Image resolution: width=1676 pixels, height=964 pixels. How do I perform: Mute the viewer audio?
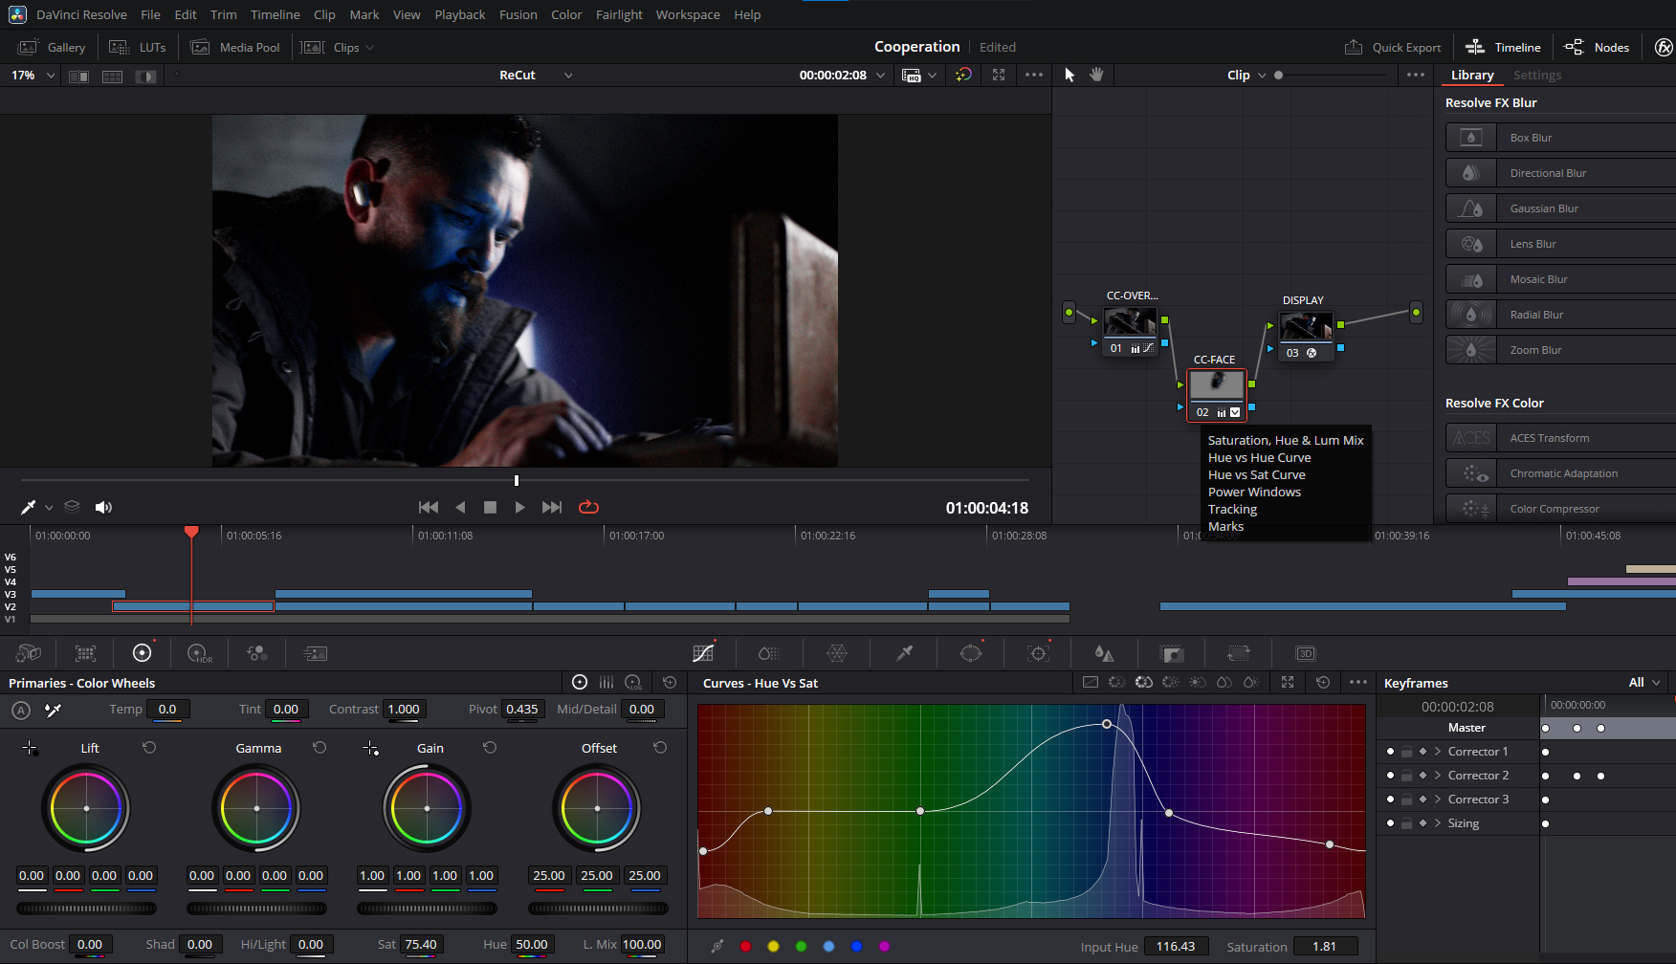click(103, 508)
